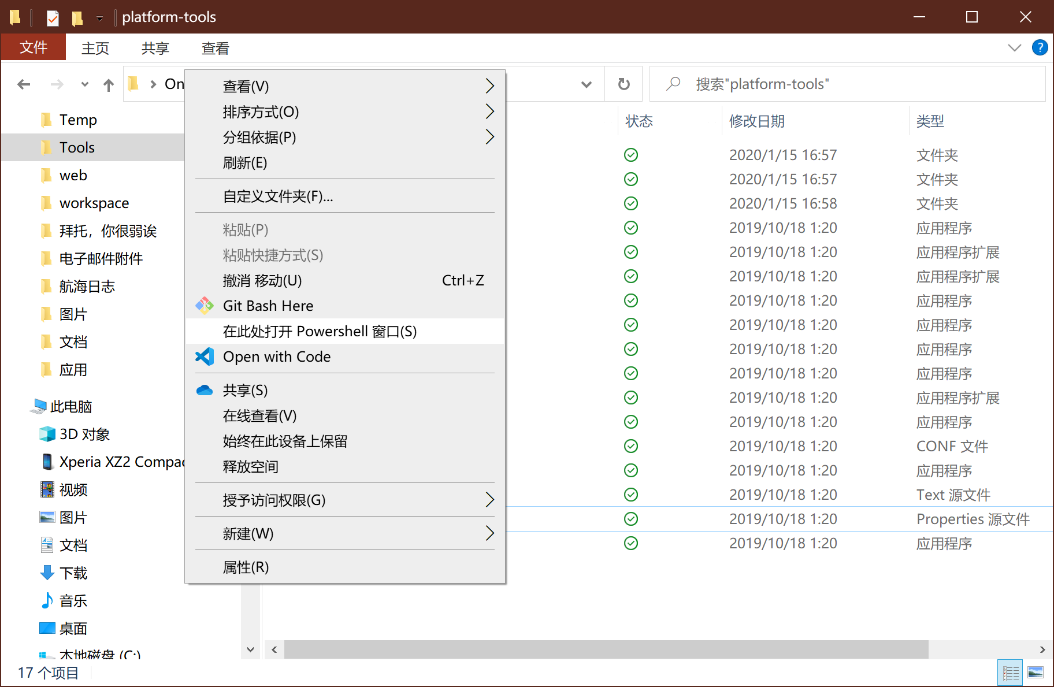Switch to large icons view layout
The height and width of the screenshot is (687, 1054).
click(1036, 673)
